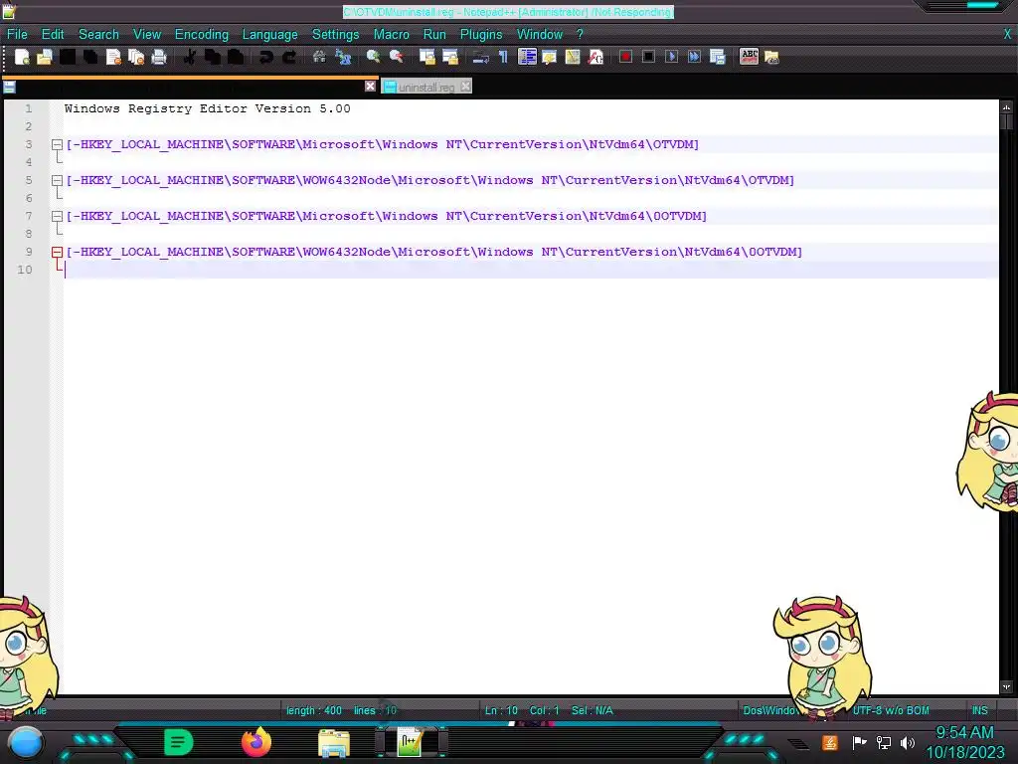
Task: Open the Replace toolbar icon
Action: pos(343,57)
